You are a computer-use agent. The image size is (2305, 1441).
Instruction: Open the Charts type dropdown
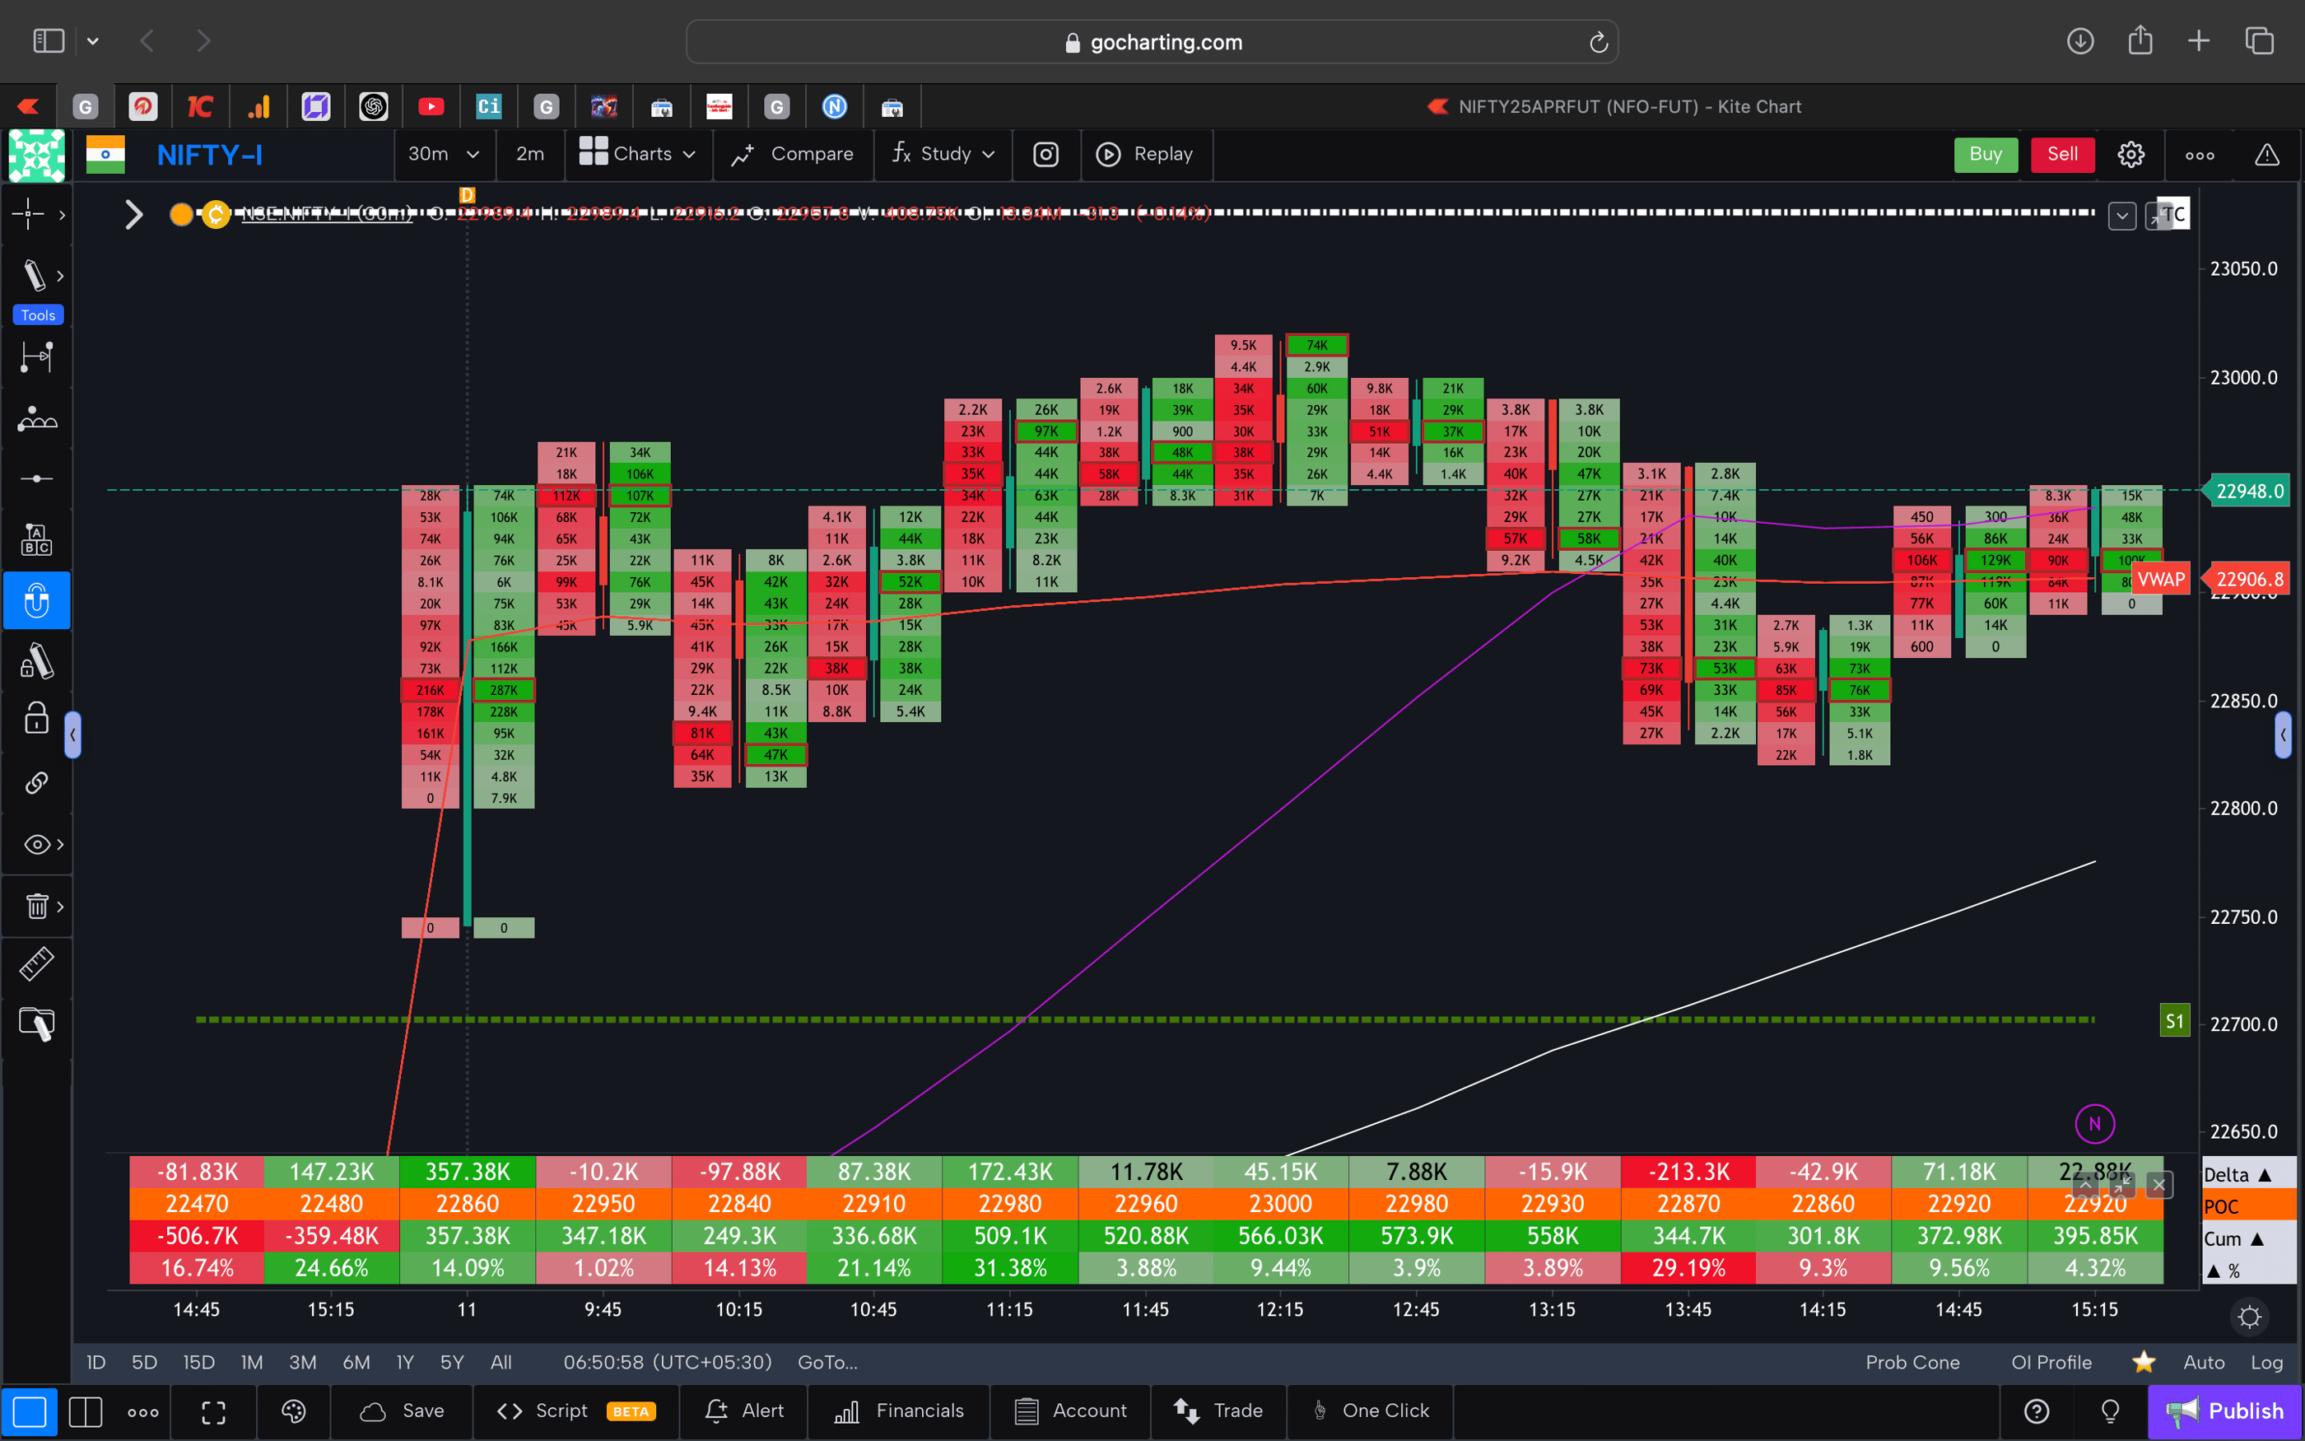tap(638, 153)
